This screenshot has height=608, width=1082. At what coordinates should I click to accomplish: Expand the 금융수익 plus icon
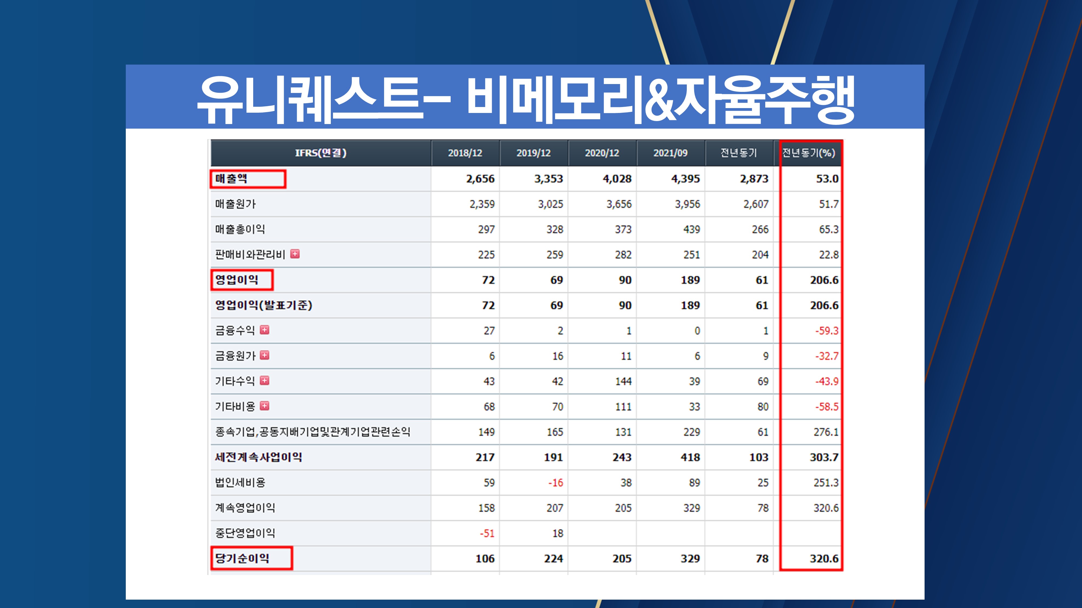coord(264,330)
